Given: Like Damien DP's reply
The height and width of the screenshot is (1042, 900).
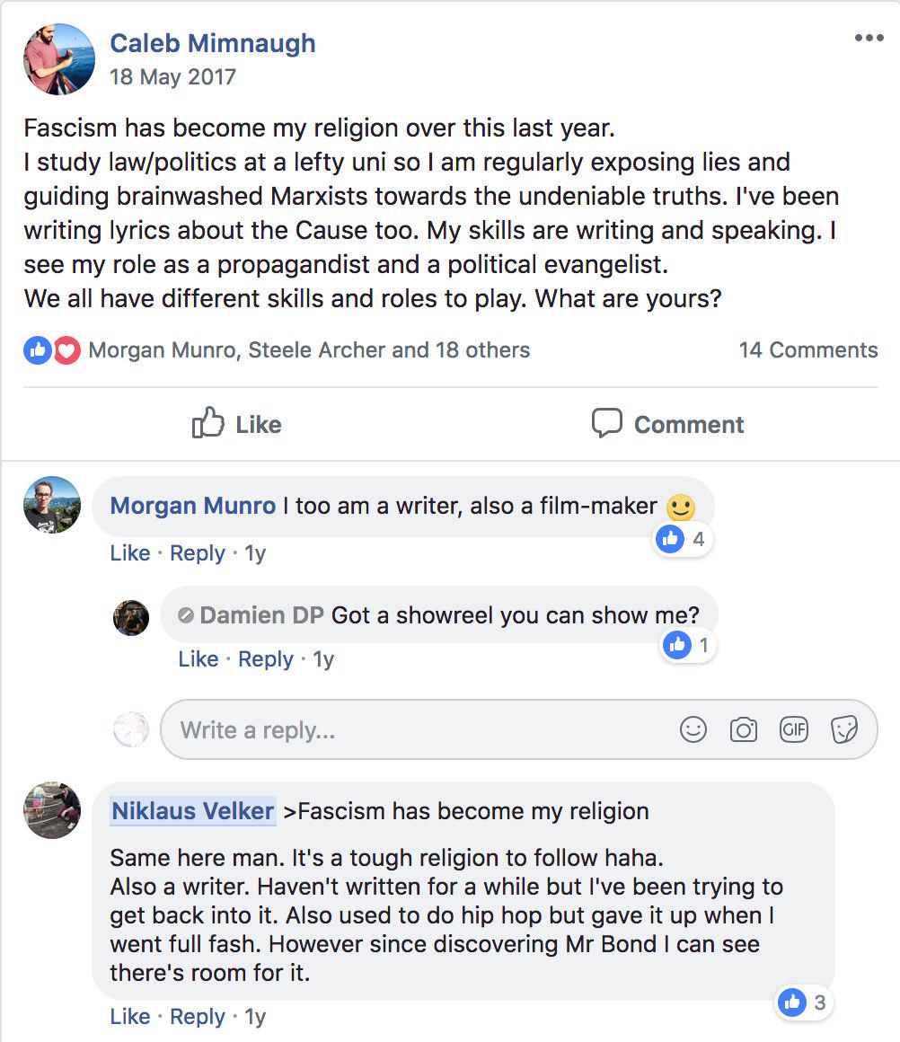Looking at the screenshot, I should [199, 659].
